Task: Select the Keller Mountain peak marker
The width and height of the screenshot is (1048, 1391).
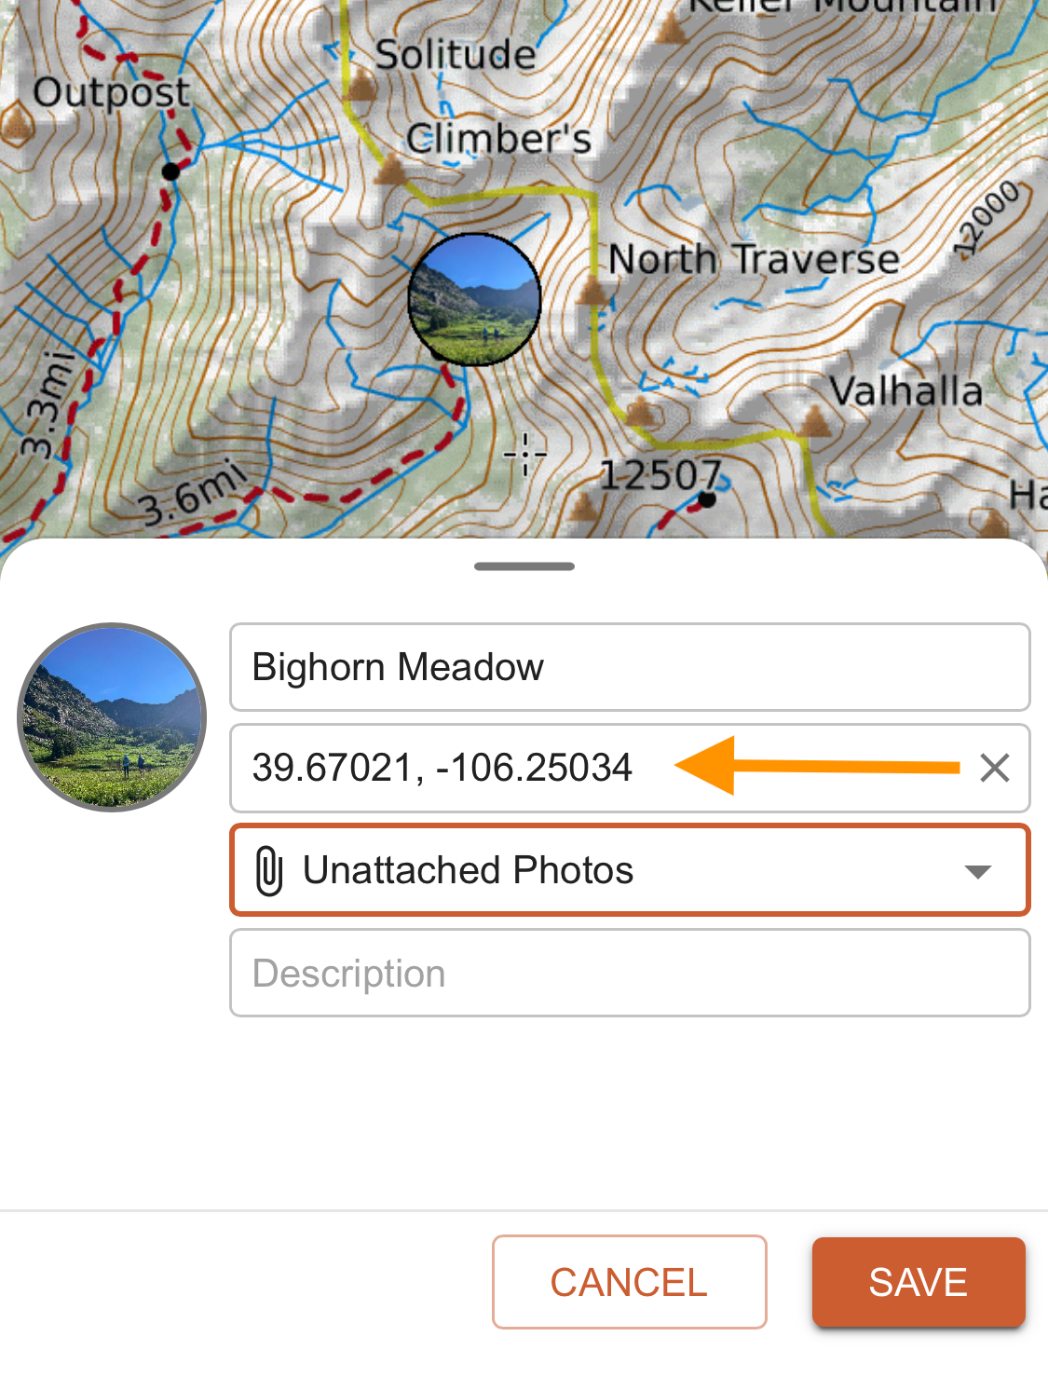Action: pos(671,30)
